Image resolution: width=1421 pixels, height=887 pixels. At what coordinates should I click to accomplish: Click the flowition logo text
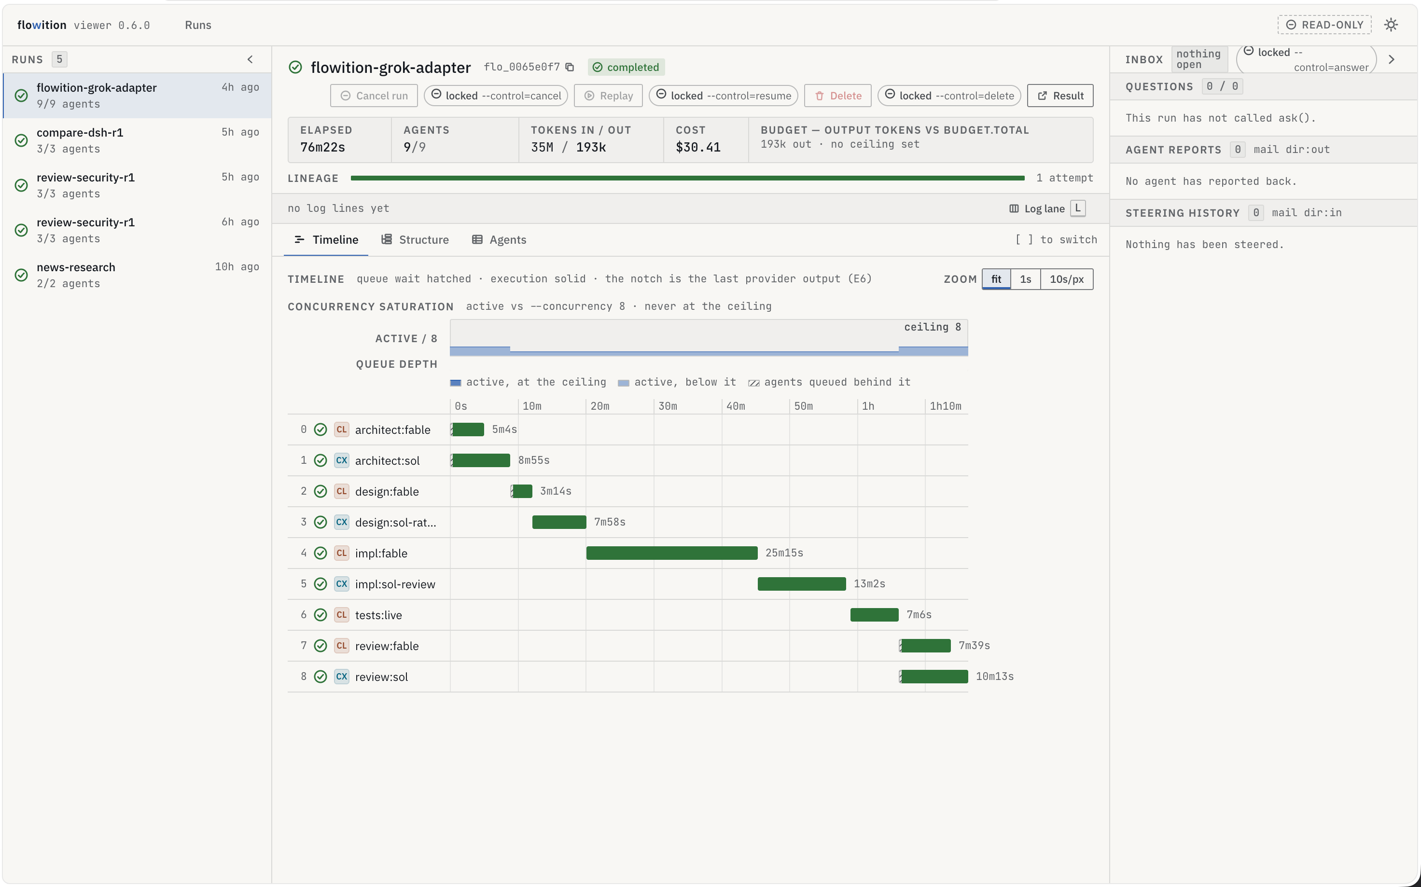point(42,25)
